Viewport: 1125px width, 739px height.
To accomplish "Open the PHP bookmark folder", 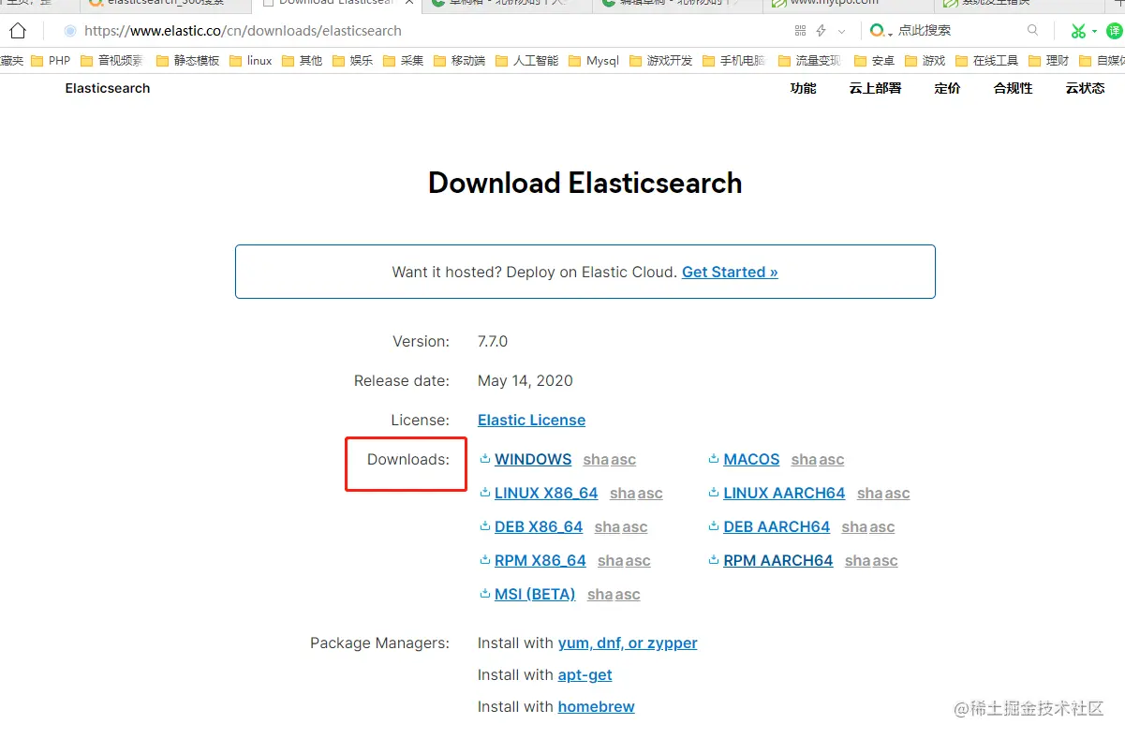I will (51, 61).
